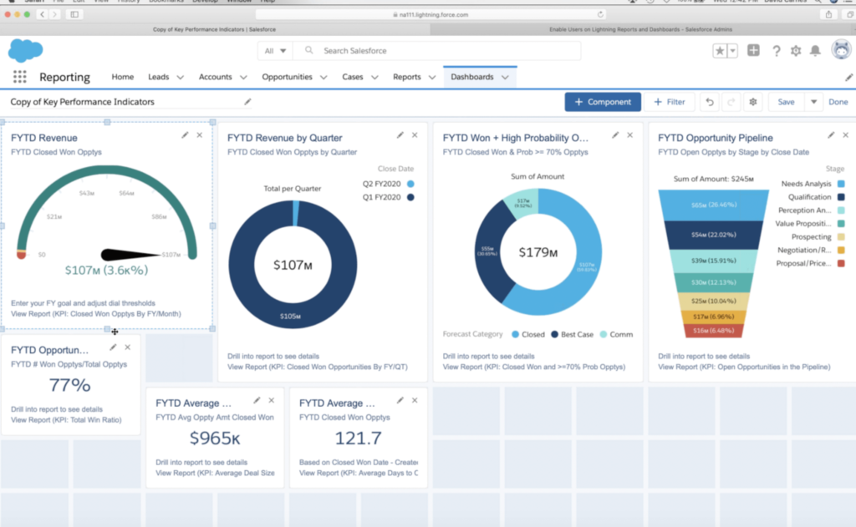
Task: Edit the $965K average component
Action: (x=257, y=400)
